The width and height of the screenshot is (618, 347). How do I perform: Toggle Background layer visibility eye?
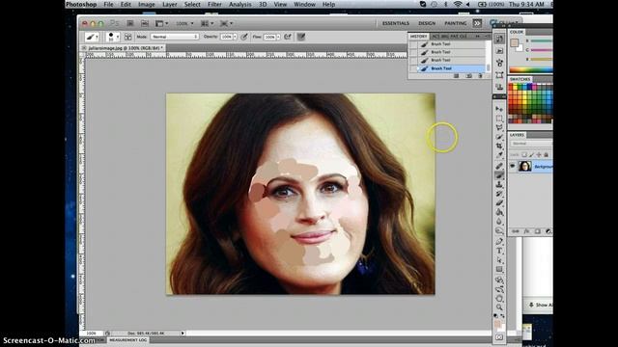point(513,167)
